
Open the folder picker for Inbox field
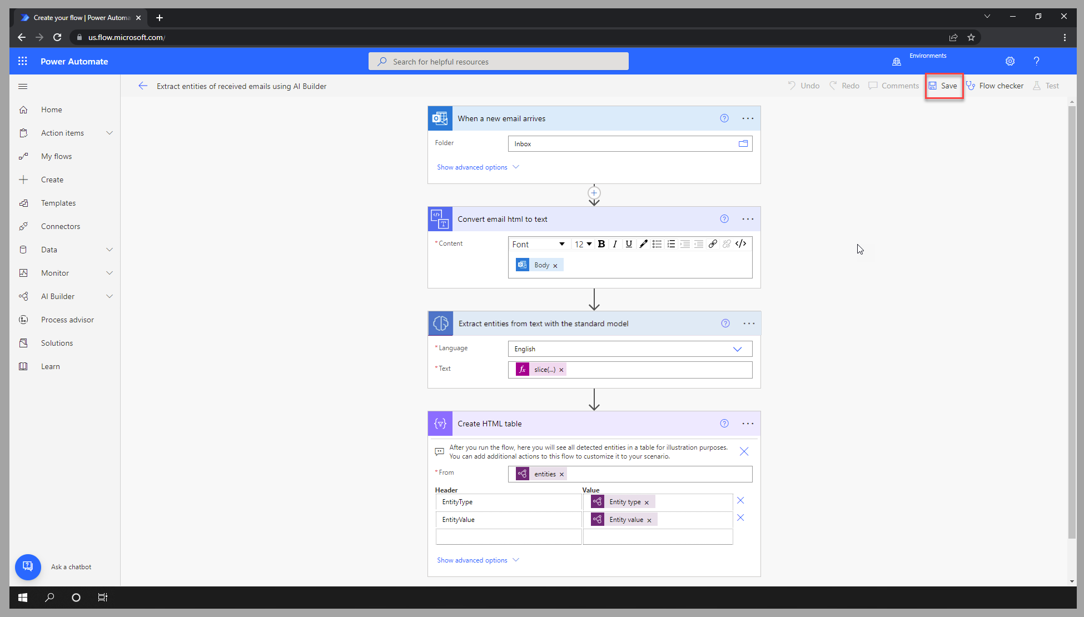tap(743, 143)
